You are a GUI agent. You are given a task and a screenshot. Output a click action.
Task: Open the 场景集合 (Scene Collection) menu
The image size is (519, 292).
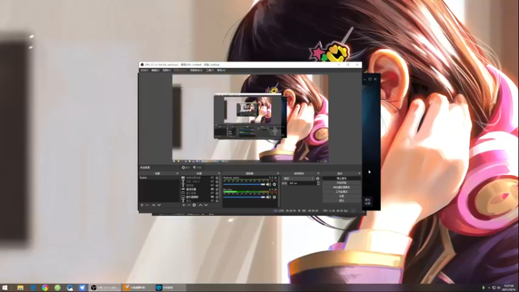[196, 70]
